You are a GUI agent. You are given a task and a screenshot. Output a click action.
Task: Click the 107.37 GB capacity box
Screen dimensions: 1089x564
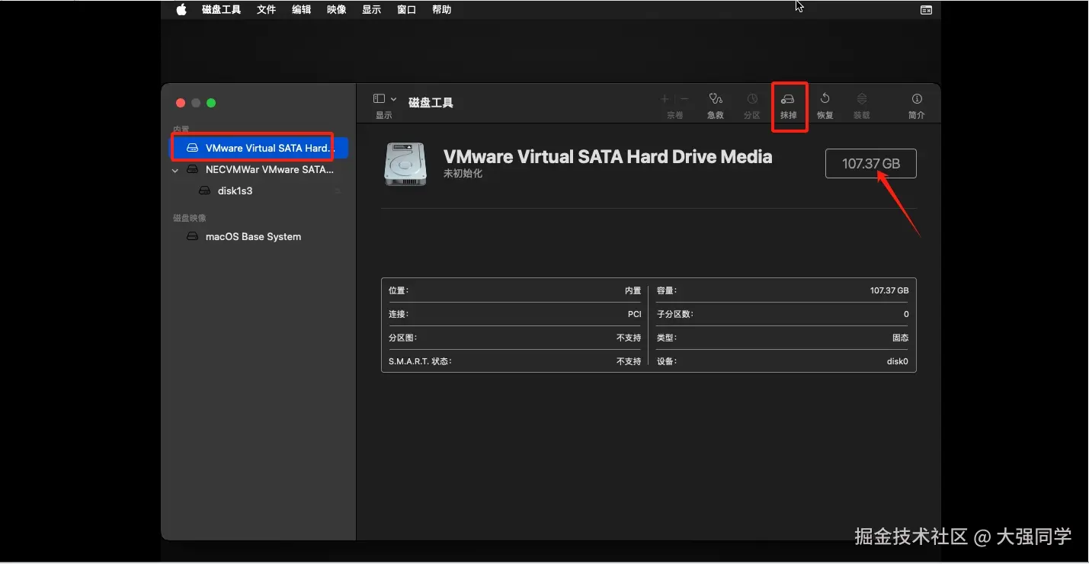(x=870, y=164)
